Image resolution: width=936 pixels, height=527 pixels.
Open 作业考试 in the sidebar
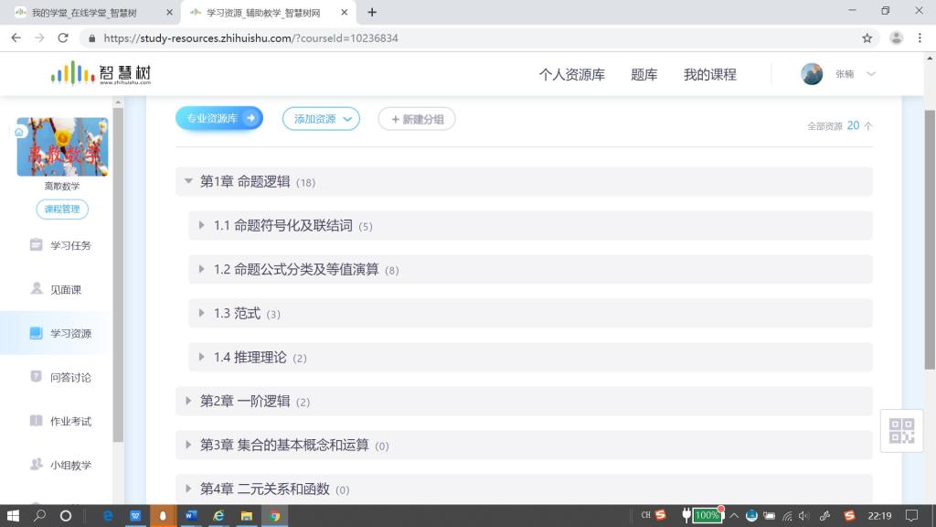point(37,421)
